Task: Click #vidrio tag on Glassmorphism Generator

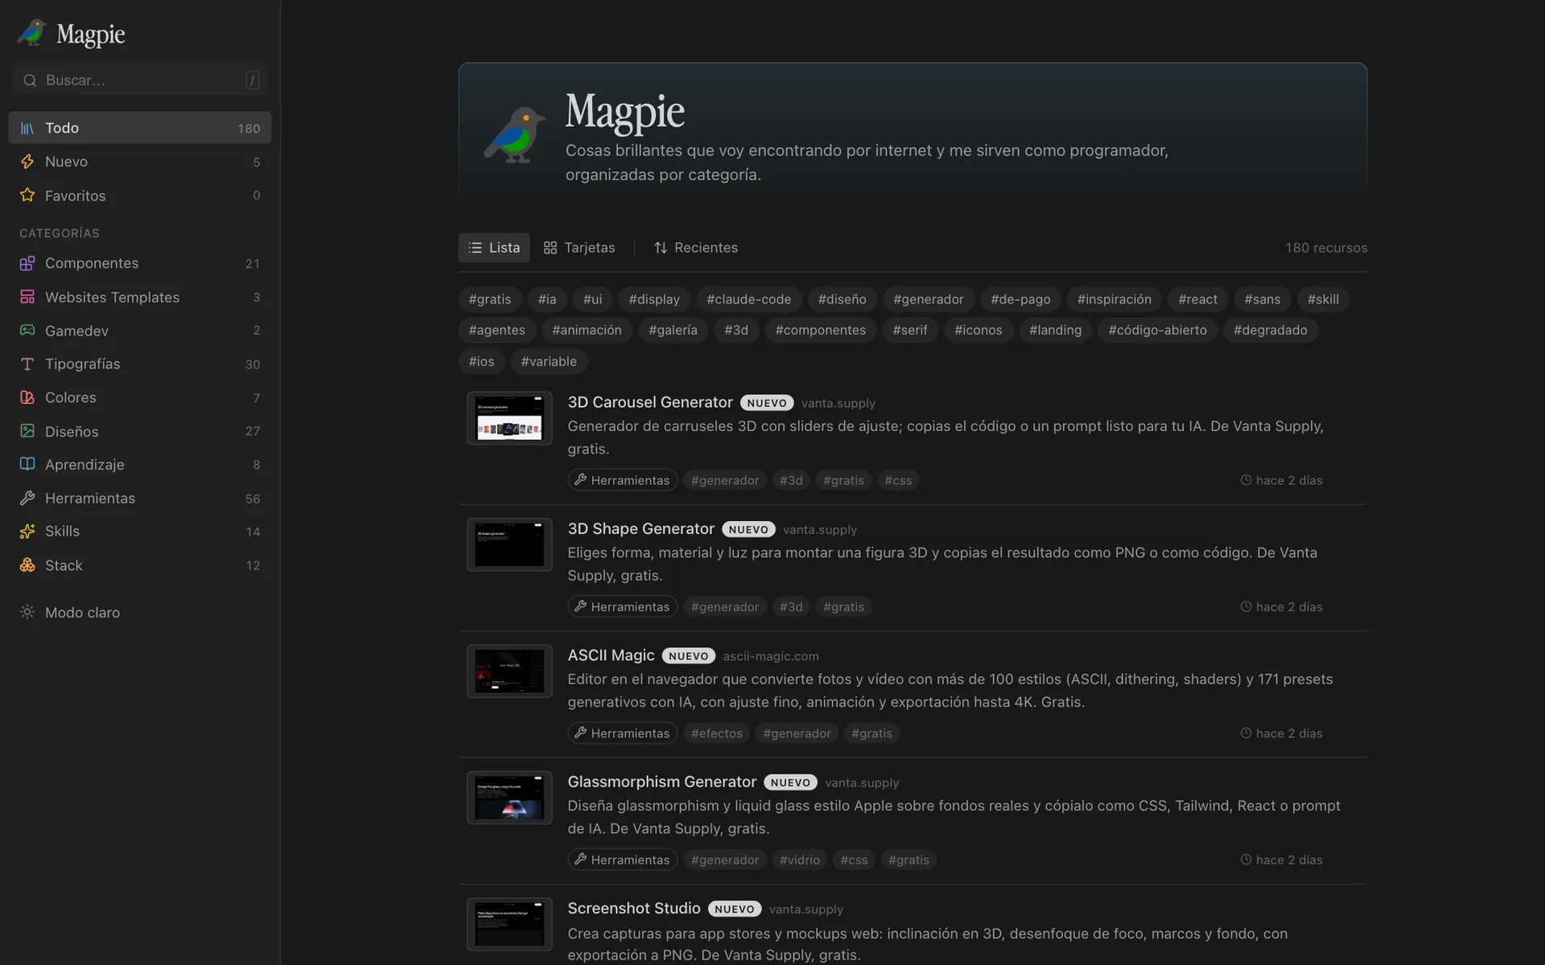Action: click(x=800, y=860)
